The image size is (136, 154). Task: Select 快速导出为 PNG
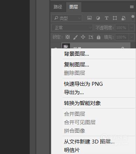(83, 84)
